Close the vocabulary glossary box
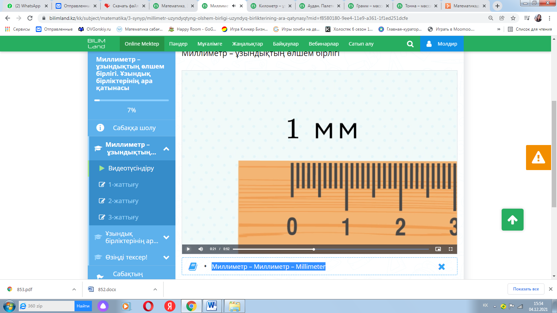The height and width of the screenshot is (313, 557). coord(441,267)
